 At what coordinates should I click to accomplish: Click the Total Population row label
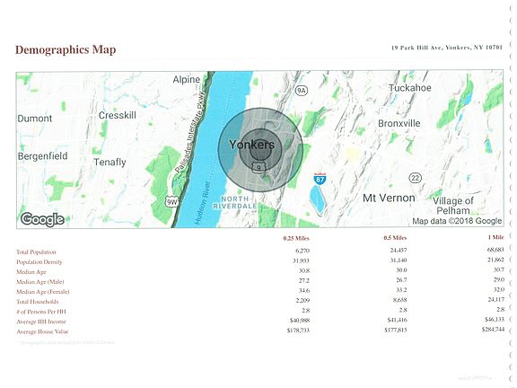click(36, 252)
